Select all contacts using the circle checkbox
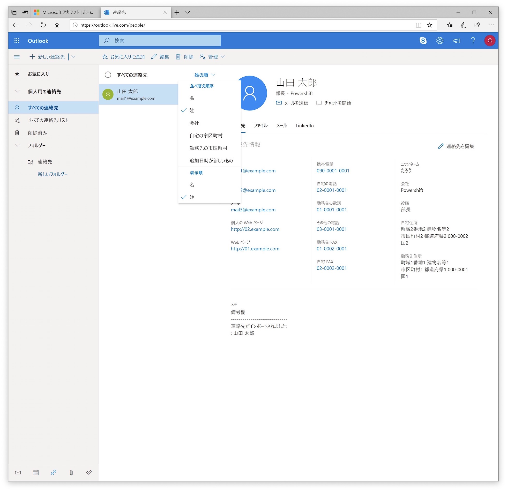This screenshot has height=491, width=507. (x=108, y=75)
